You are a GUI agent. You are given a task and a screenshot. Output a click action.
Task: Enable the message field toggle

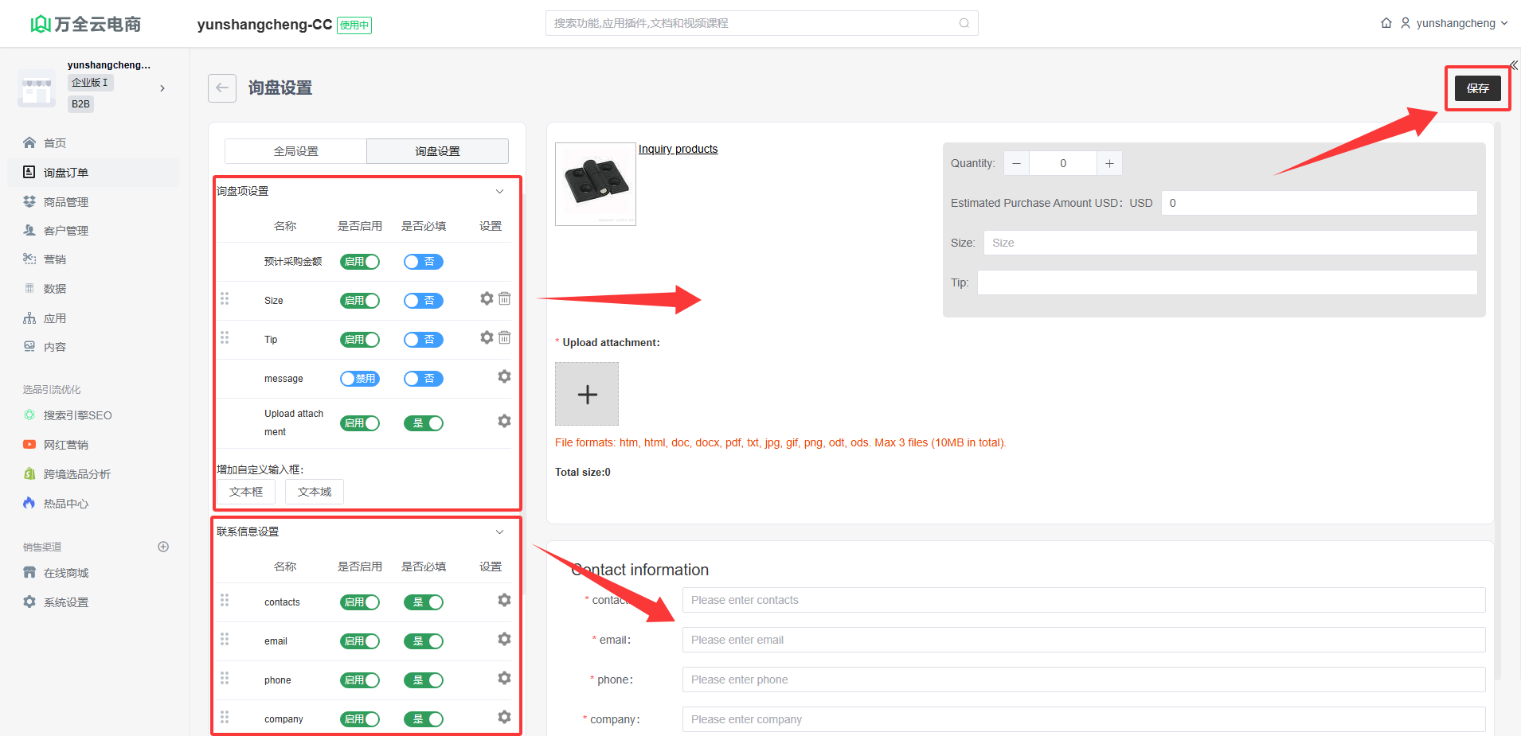point(360,379)
